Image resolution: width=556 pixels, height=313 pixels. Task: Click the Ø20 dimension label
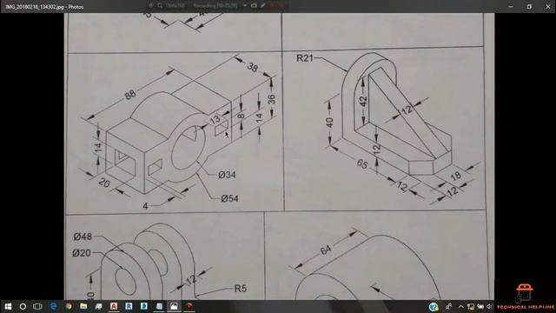tap(82, 253)
